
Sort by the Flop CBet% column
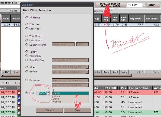point(136,19)
